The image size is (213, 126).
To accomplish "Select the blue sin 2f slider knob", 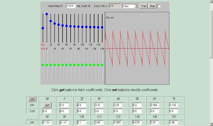I will tap(51, 21).
